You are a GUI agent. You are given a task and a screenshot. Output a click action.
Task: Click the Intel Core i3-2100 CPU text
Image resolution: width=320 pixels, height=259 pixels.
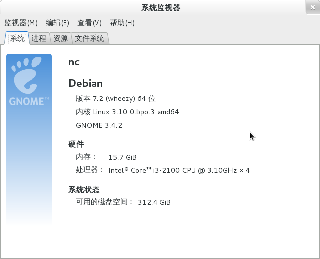pos(179,170)
